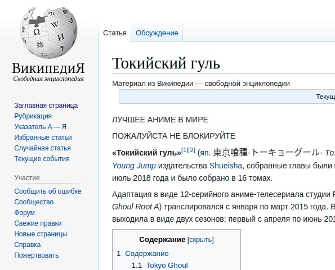Click the Свободная энциклопедия tagline
Screen dimensions: 335x270
[x=48, y=79]
